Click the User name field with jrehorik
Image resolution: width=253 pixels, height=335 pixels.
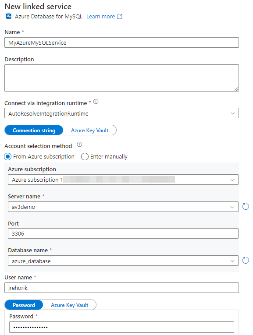coord(121,288)
